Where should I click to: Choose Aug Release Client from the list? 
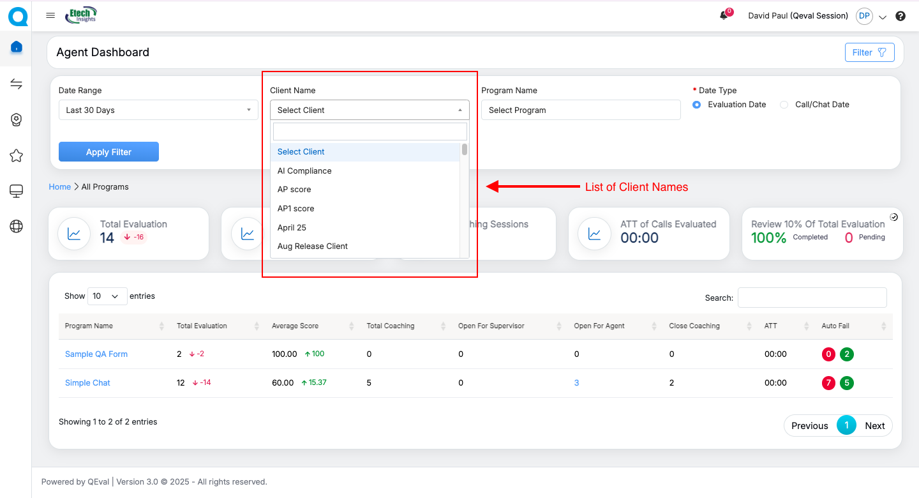click(313, 246)
